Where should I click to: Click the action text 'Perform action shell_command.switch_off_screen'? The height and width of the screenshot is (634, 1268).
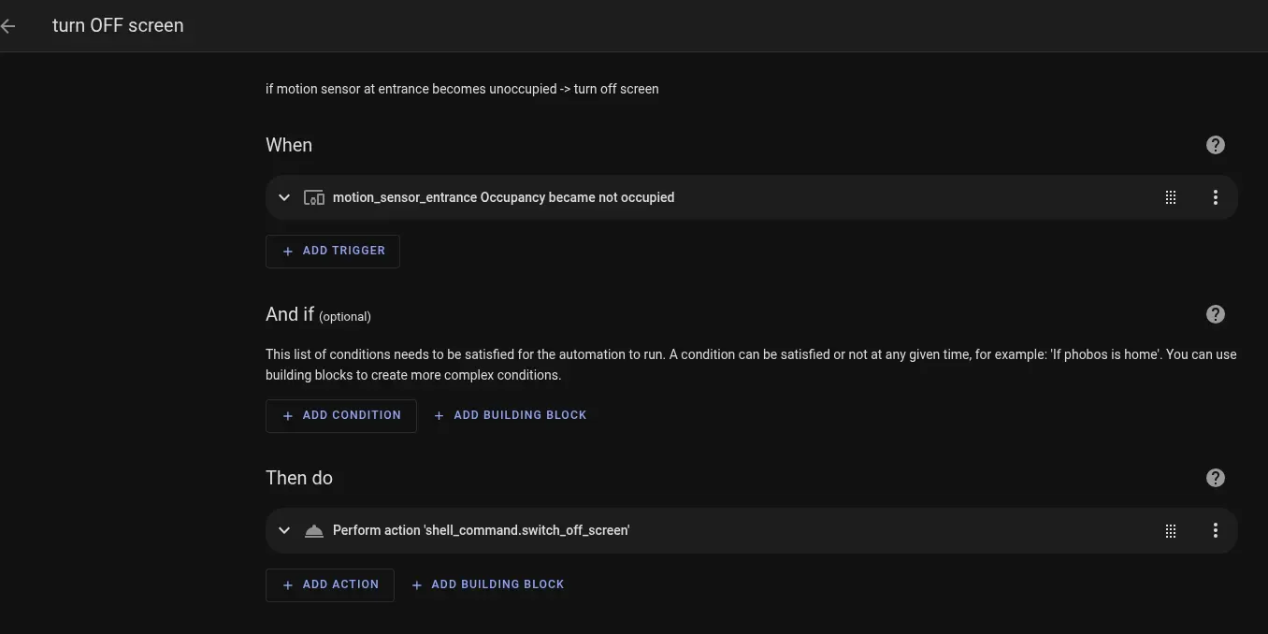coord(482,530)
